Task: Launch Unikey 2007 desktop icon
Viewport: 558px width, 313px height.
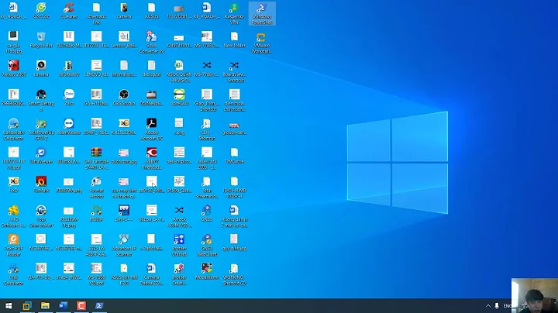Action: 13,69
